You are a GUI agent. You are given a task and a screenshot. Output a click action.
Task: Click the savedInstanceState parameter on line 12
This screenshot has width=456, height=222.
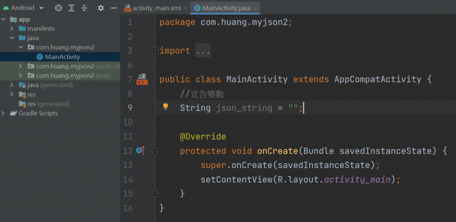click(386, 151)
